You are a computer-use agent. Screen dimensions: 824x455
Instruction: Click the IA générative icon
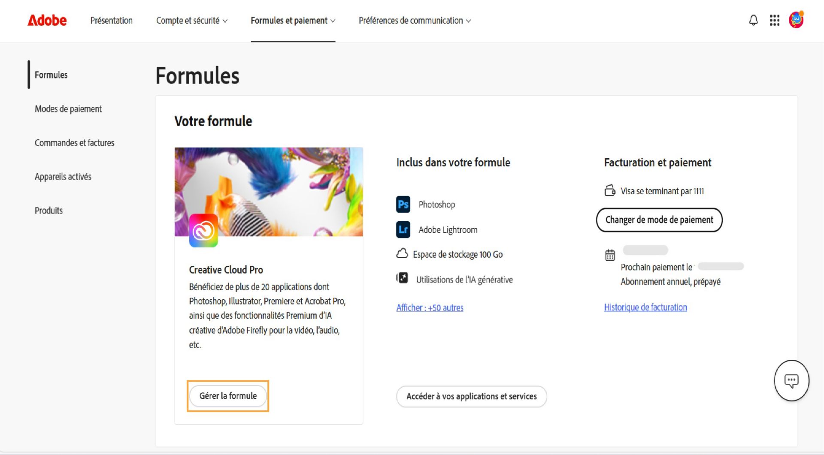[402, 278]
